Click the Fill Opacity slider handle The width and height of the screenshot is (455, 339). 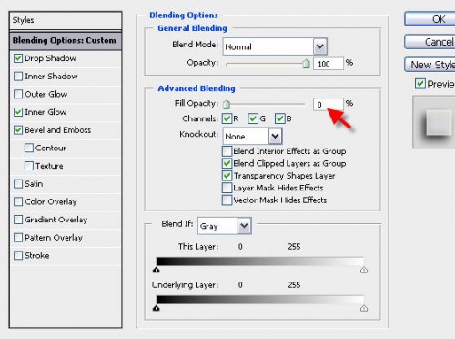coord(227,104)
